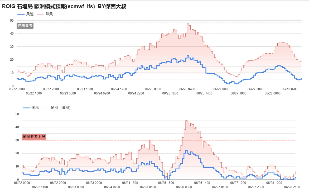Click upper chart x-axis label 06/27 2000
Image resolution: width=309 pixels, height=191 pixels.
[x=255, y=89]
